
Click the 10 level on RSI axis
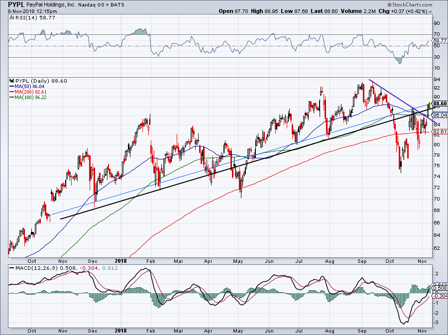(437, 68)
